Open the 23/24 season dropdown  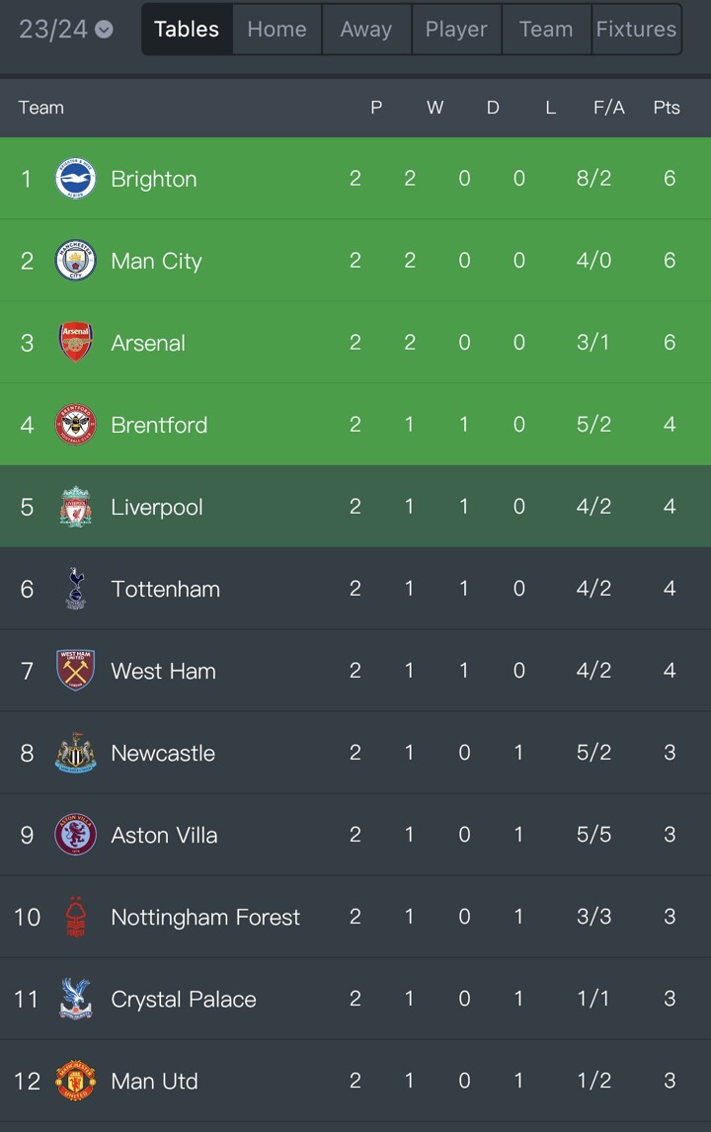(x=66, y=29)
